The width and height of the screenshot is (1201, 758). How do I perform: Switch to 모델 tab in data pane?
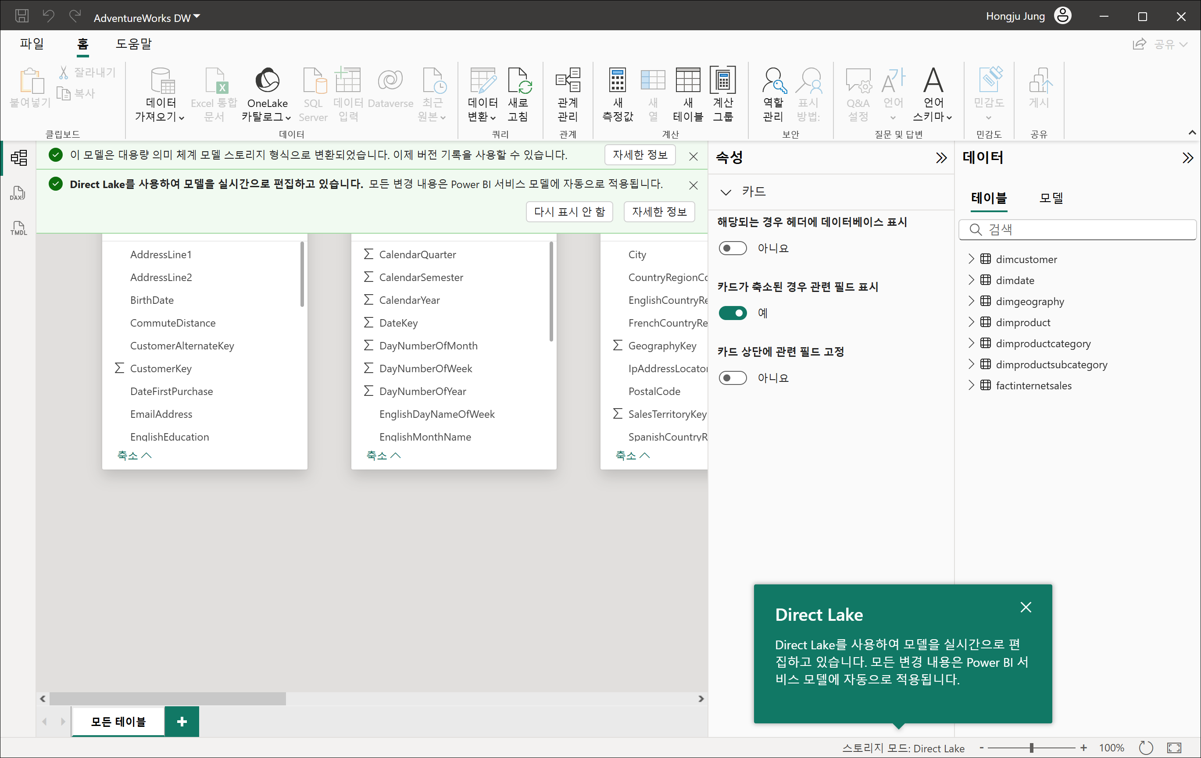[x=1051, y=198]
